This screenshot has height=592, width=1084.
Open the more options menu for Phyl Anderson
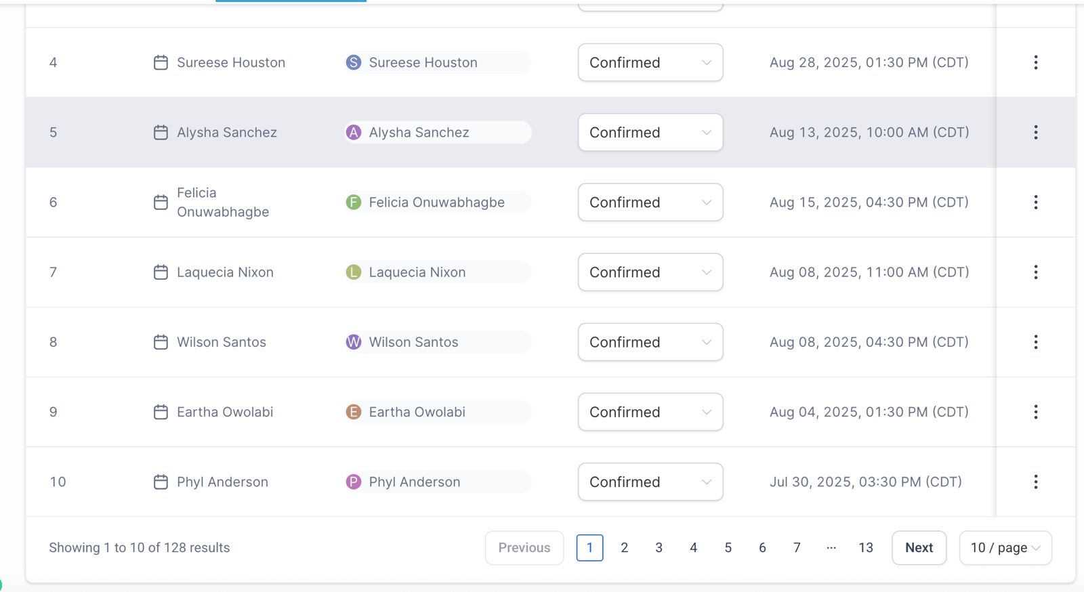point(1035,482)
